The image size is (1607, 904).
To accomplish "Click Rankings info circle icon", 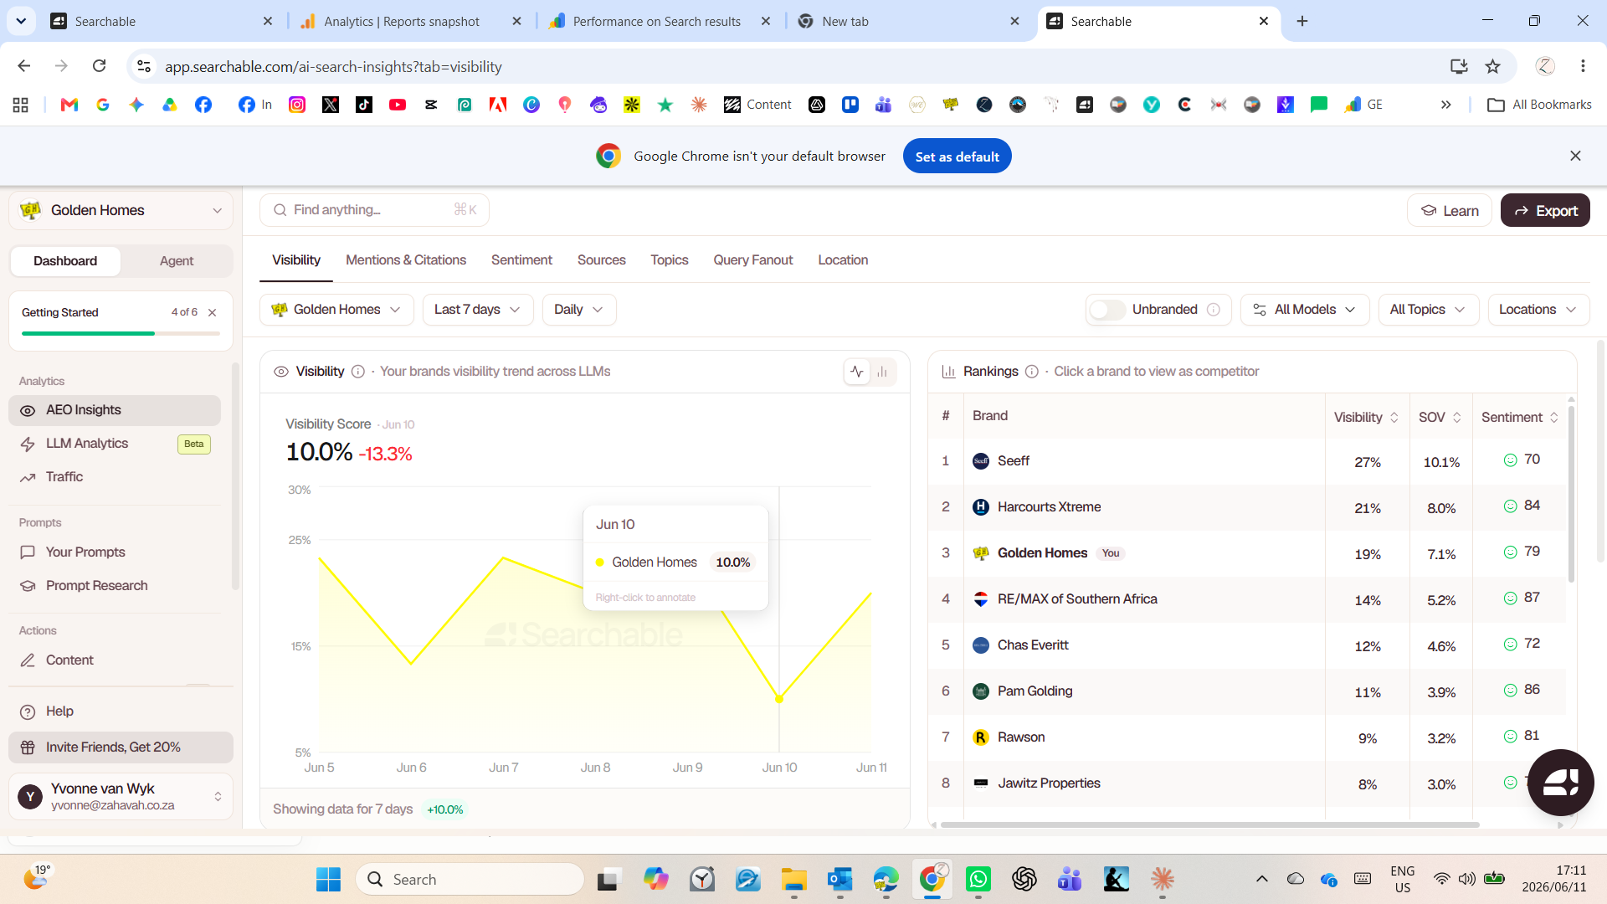I will click(x=1032, y=372).
